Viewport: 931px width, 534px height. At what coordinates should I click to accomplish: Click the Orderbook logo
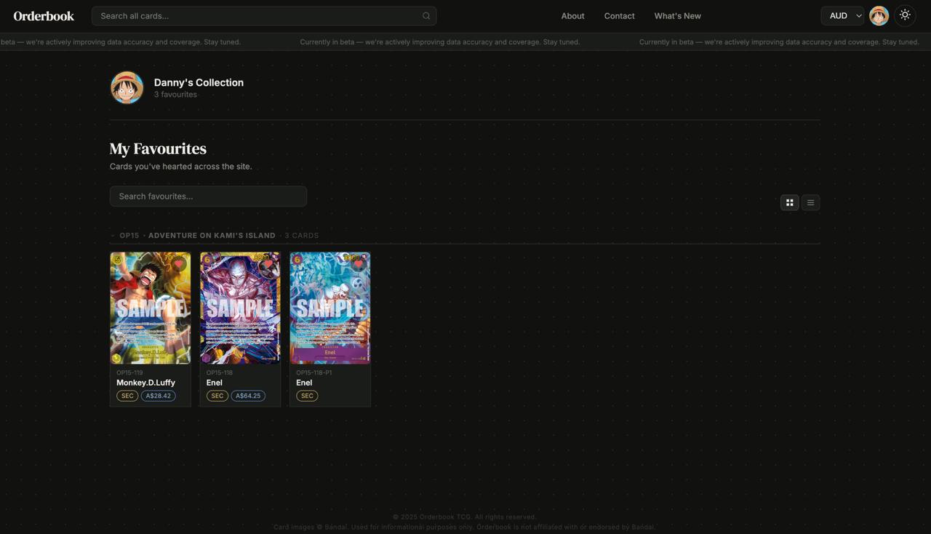(44, 15)
